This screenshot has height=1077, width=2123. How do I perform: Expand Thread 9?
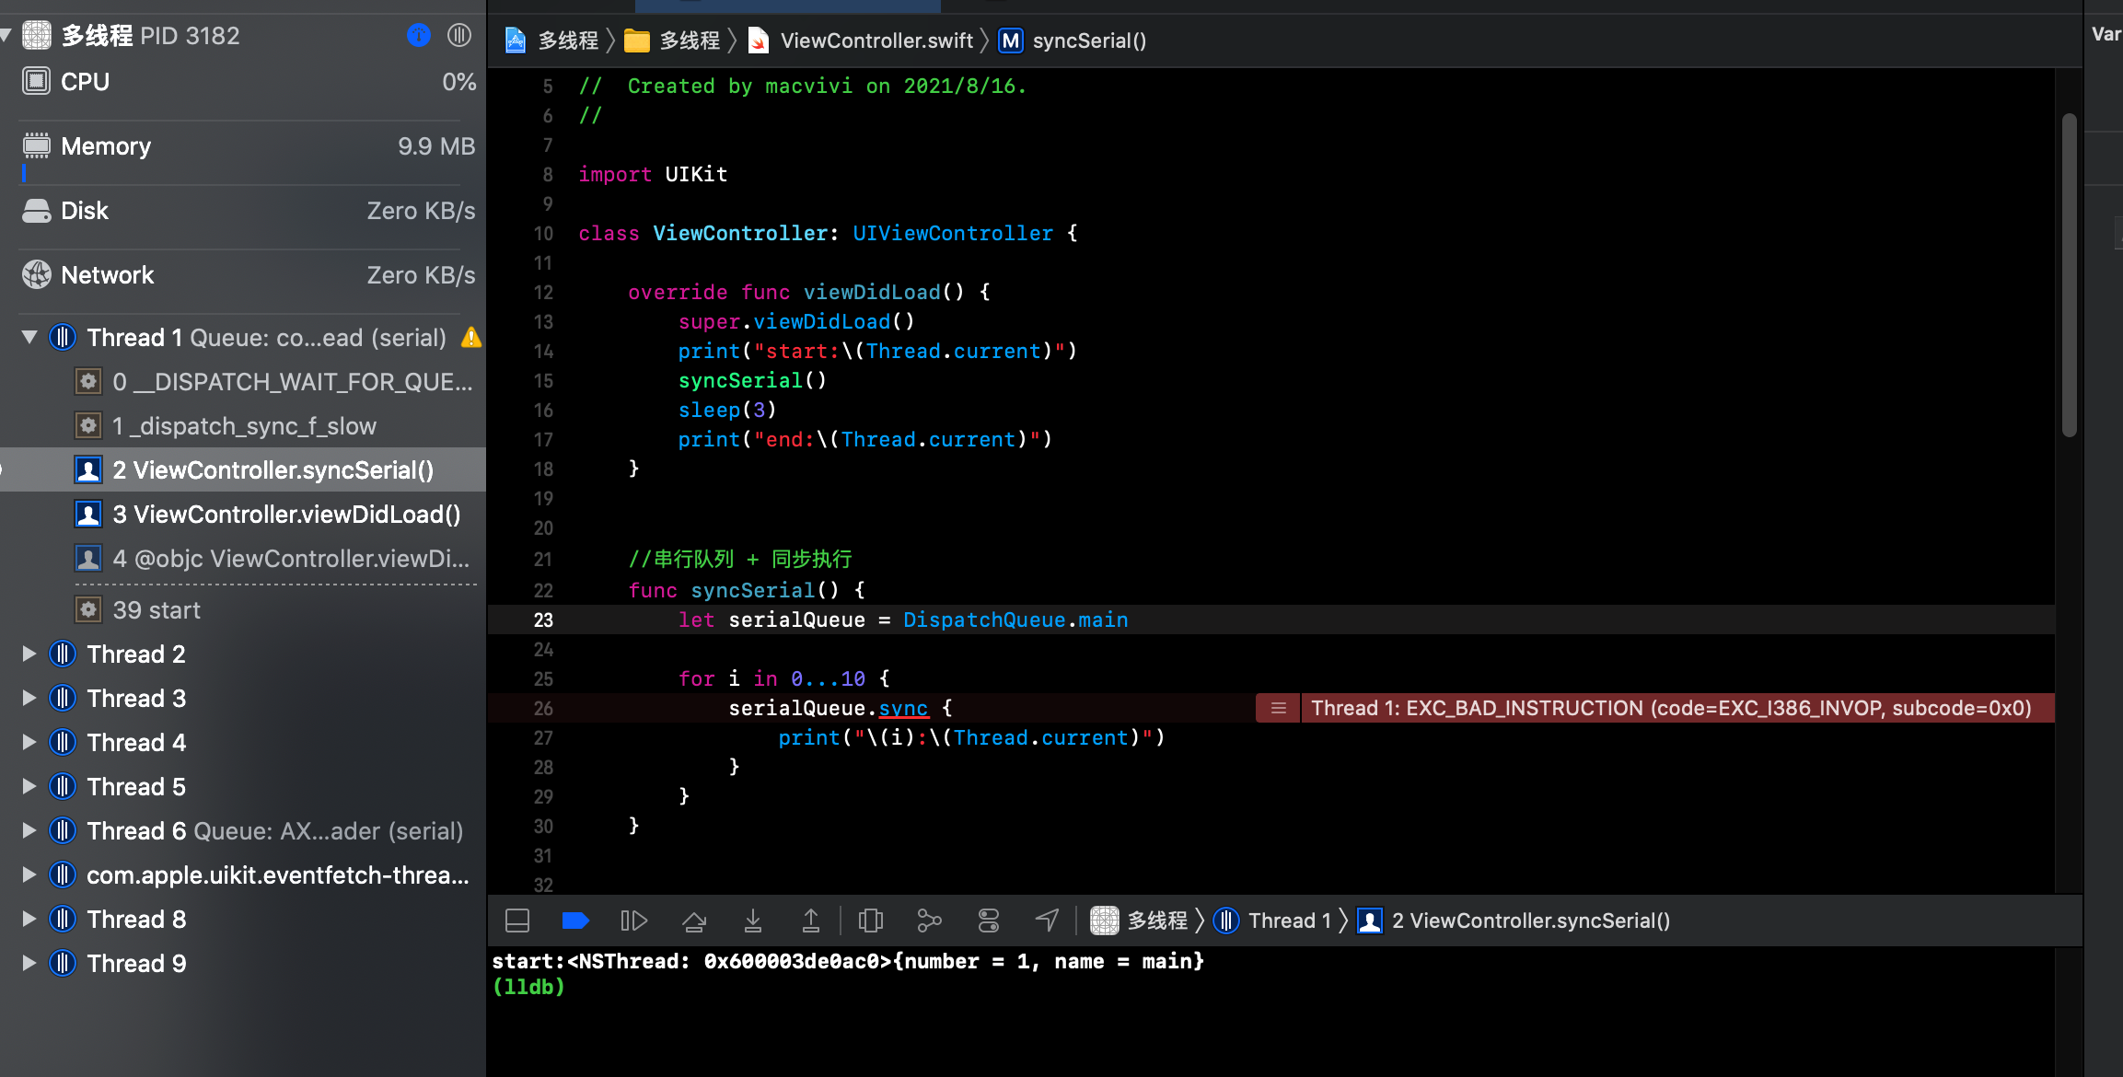[x=29, y=964]
